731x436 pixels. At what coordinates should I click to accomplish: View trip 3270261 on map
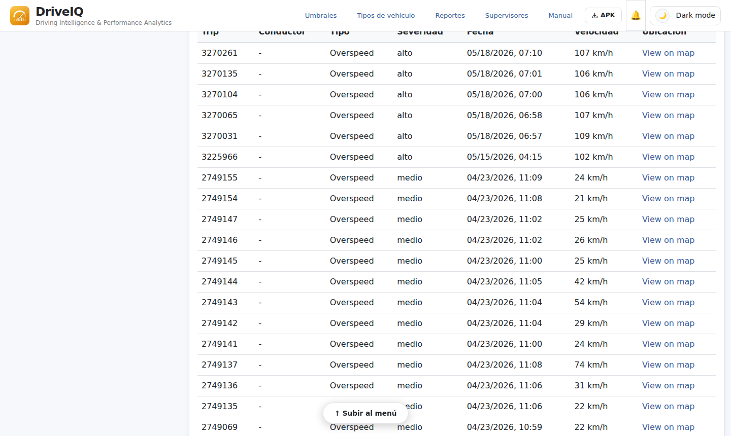pyautogui.click(x=668, y=53)
